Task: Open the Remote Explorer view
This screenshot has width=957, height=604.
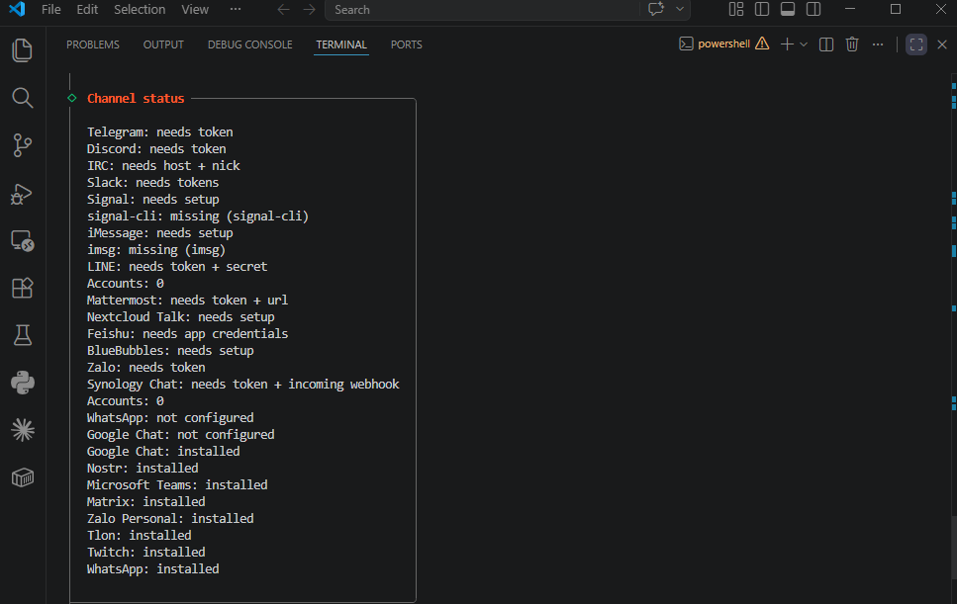Action: coord(23,241)
